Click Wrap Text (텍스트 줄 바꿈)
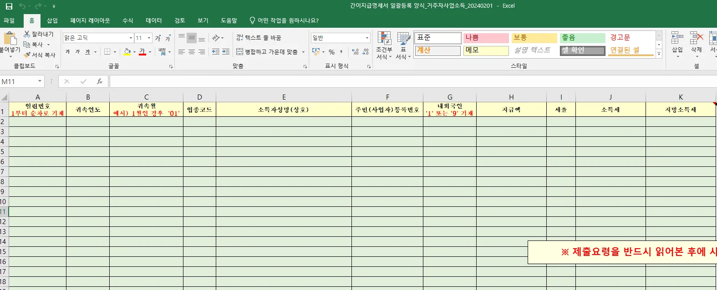The width and height of the screenshot is (717, 290). tap(259, 38)
